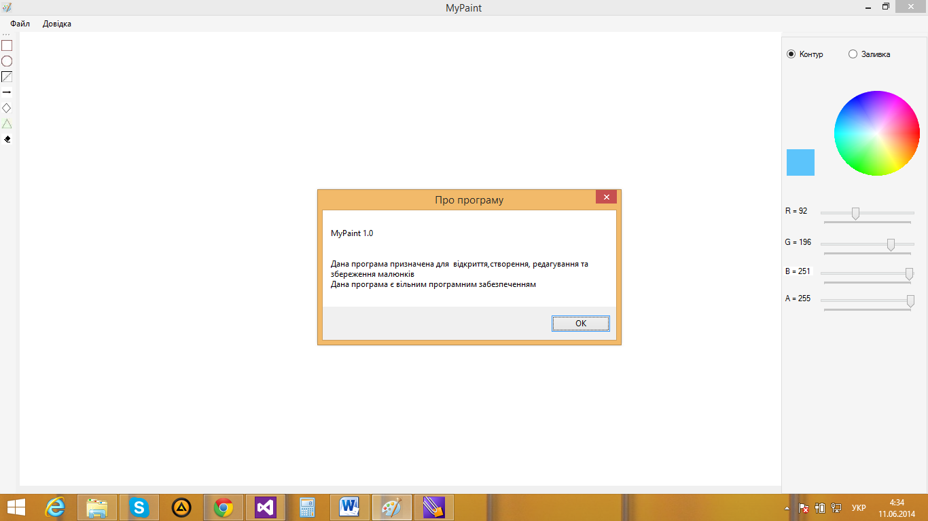928x521 pixels.
Task: Click the toolbar grip dots handle
Action: click(x=7, y=35)
